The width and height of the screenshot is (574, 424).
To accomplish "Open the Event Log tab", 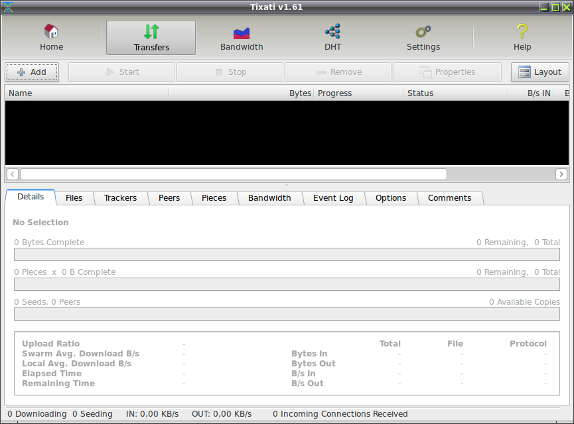I will (x=333, y=197).
